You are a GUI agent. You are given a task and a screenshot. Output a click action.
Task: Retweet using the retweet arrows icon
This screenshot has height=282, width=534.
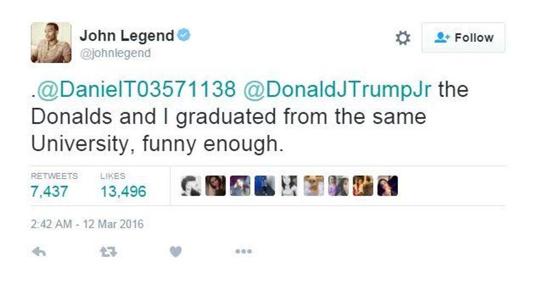pos(108,252)
